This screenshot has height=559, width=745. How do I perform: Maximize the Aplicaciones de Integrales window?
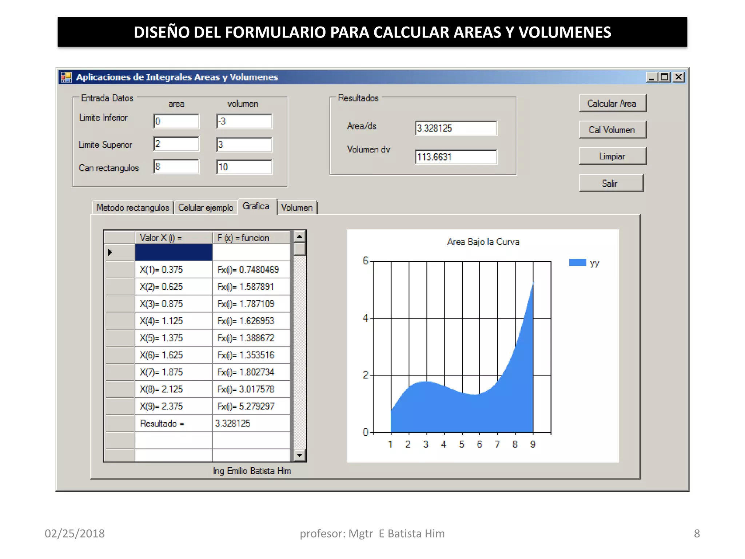click(x=665, y=77)
